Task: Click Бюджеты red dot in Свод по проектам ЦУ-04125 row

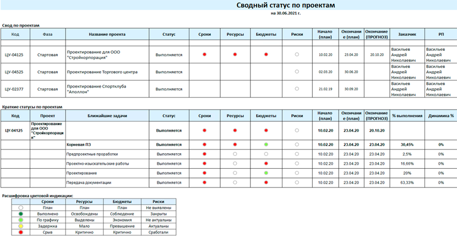Action: point(266,54)
